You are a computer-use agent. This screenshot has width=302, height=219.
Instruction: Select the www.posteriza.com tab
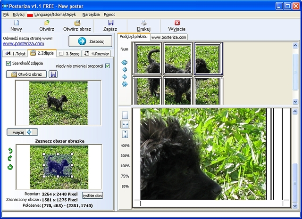[x=169, y=37]
